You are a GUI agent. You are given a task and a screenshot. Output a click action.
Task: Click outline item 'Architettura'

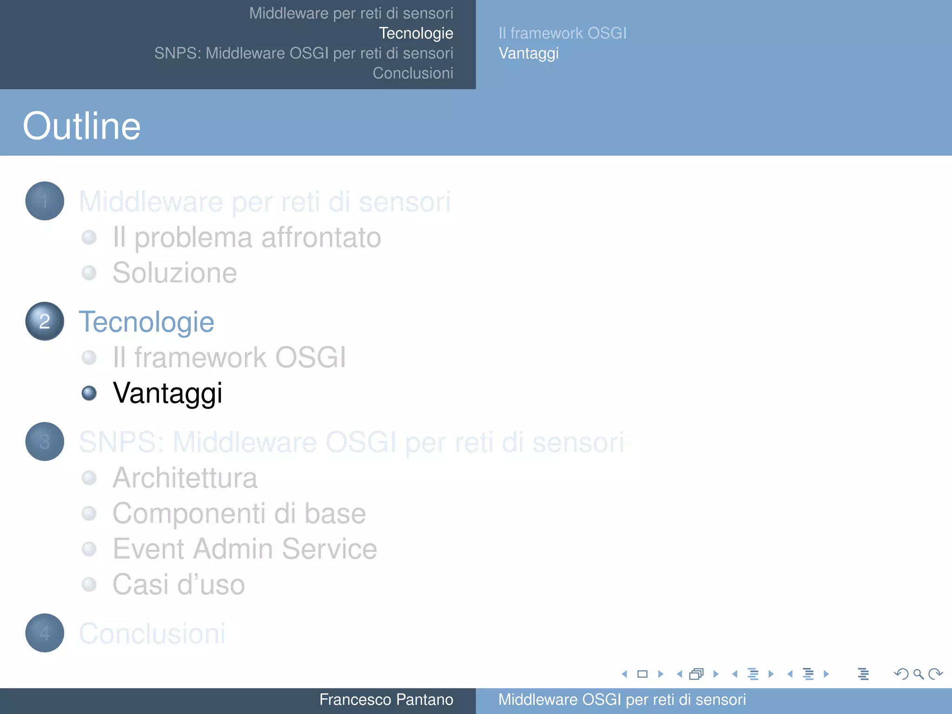pyautogui.click(x=185, y=478)
